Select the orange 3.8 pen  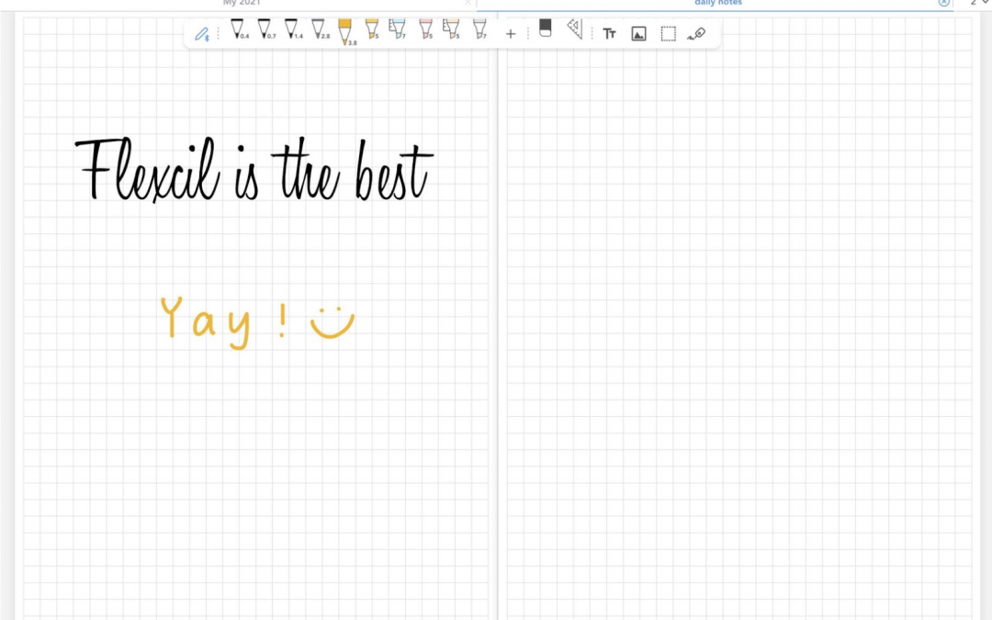(346, 31)
